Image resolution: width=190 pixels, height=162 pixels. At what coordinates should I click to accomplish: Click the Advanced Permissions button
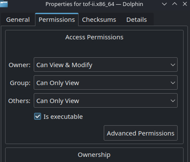point(141,133)
